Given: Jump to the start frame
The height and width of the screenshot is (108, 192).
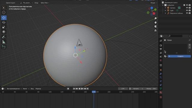Looking at the screenshot, I should [74, 89].
